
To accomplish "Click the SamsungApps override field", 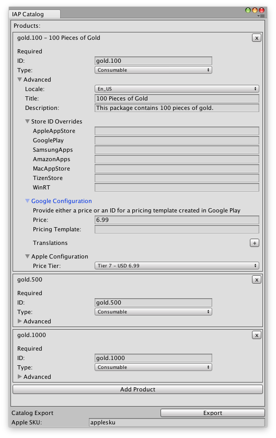I will pyautogui.click(x=177, y=150).
